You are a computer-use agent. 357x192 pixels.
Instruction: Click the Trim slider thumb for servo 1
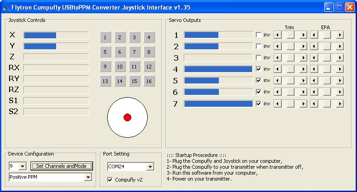[x=290, y=35]
